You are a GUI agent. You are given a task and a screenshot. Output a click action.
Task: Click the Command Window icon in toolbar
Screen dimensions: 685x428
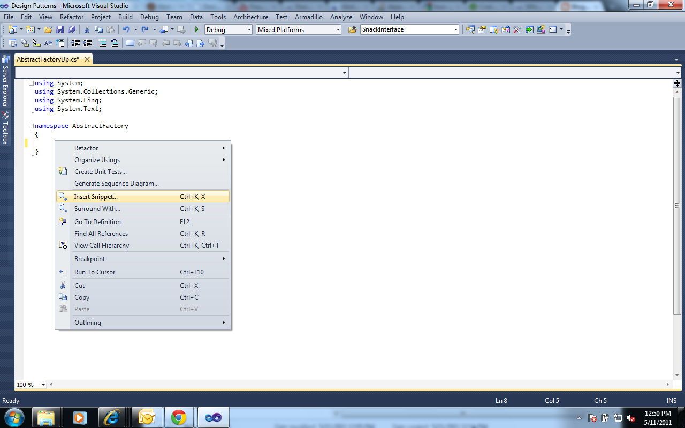coord(553,29)
